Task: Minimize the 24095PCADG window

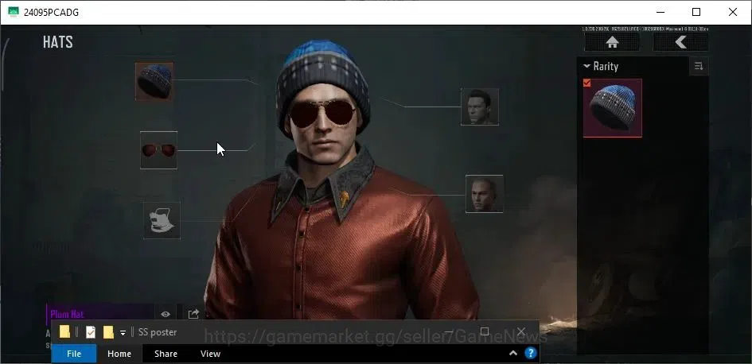Action: click(660, 13)
